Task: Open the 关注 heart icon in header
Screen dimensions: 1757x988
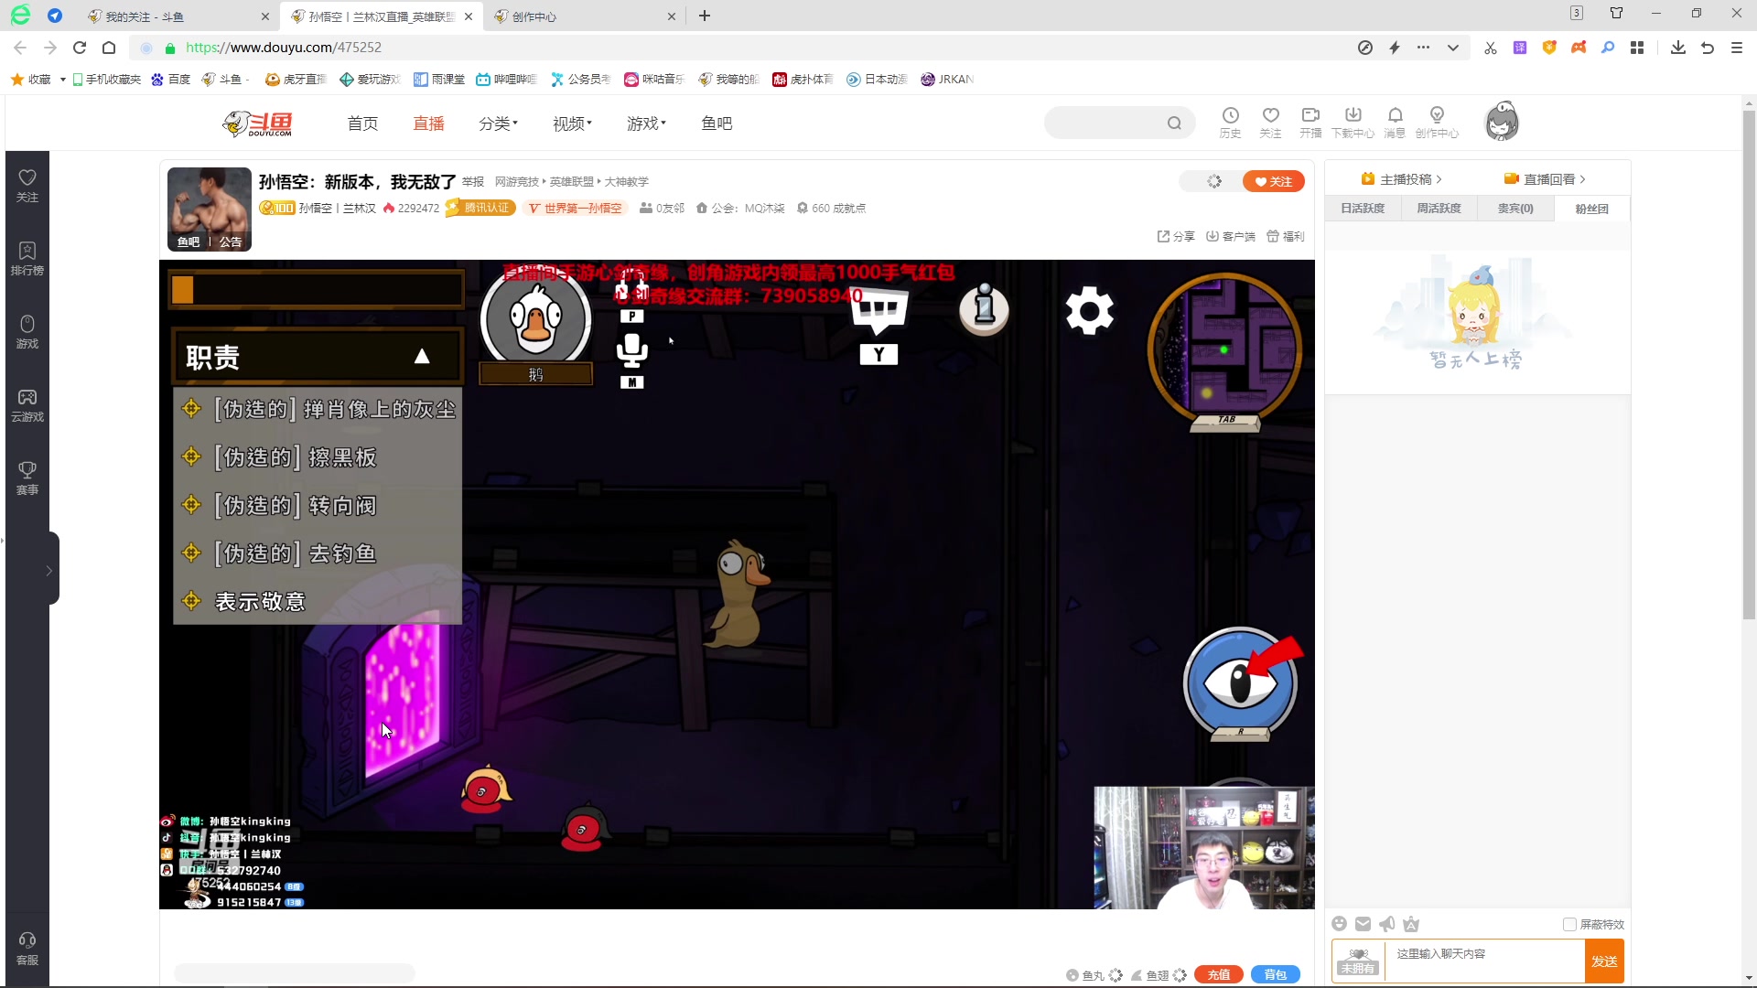Action: (1270, 122)
